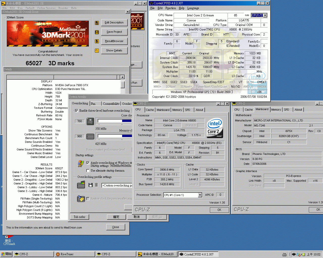The image size is (323, 258).
Task: Open the About tab in left CPU-Z window
Action: click(x=199, y=110)
